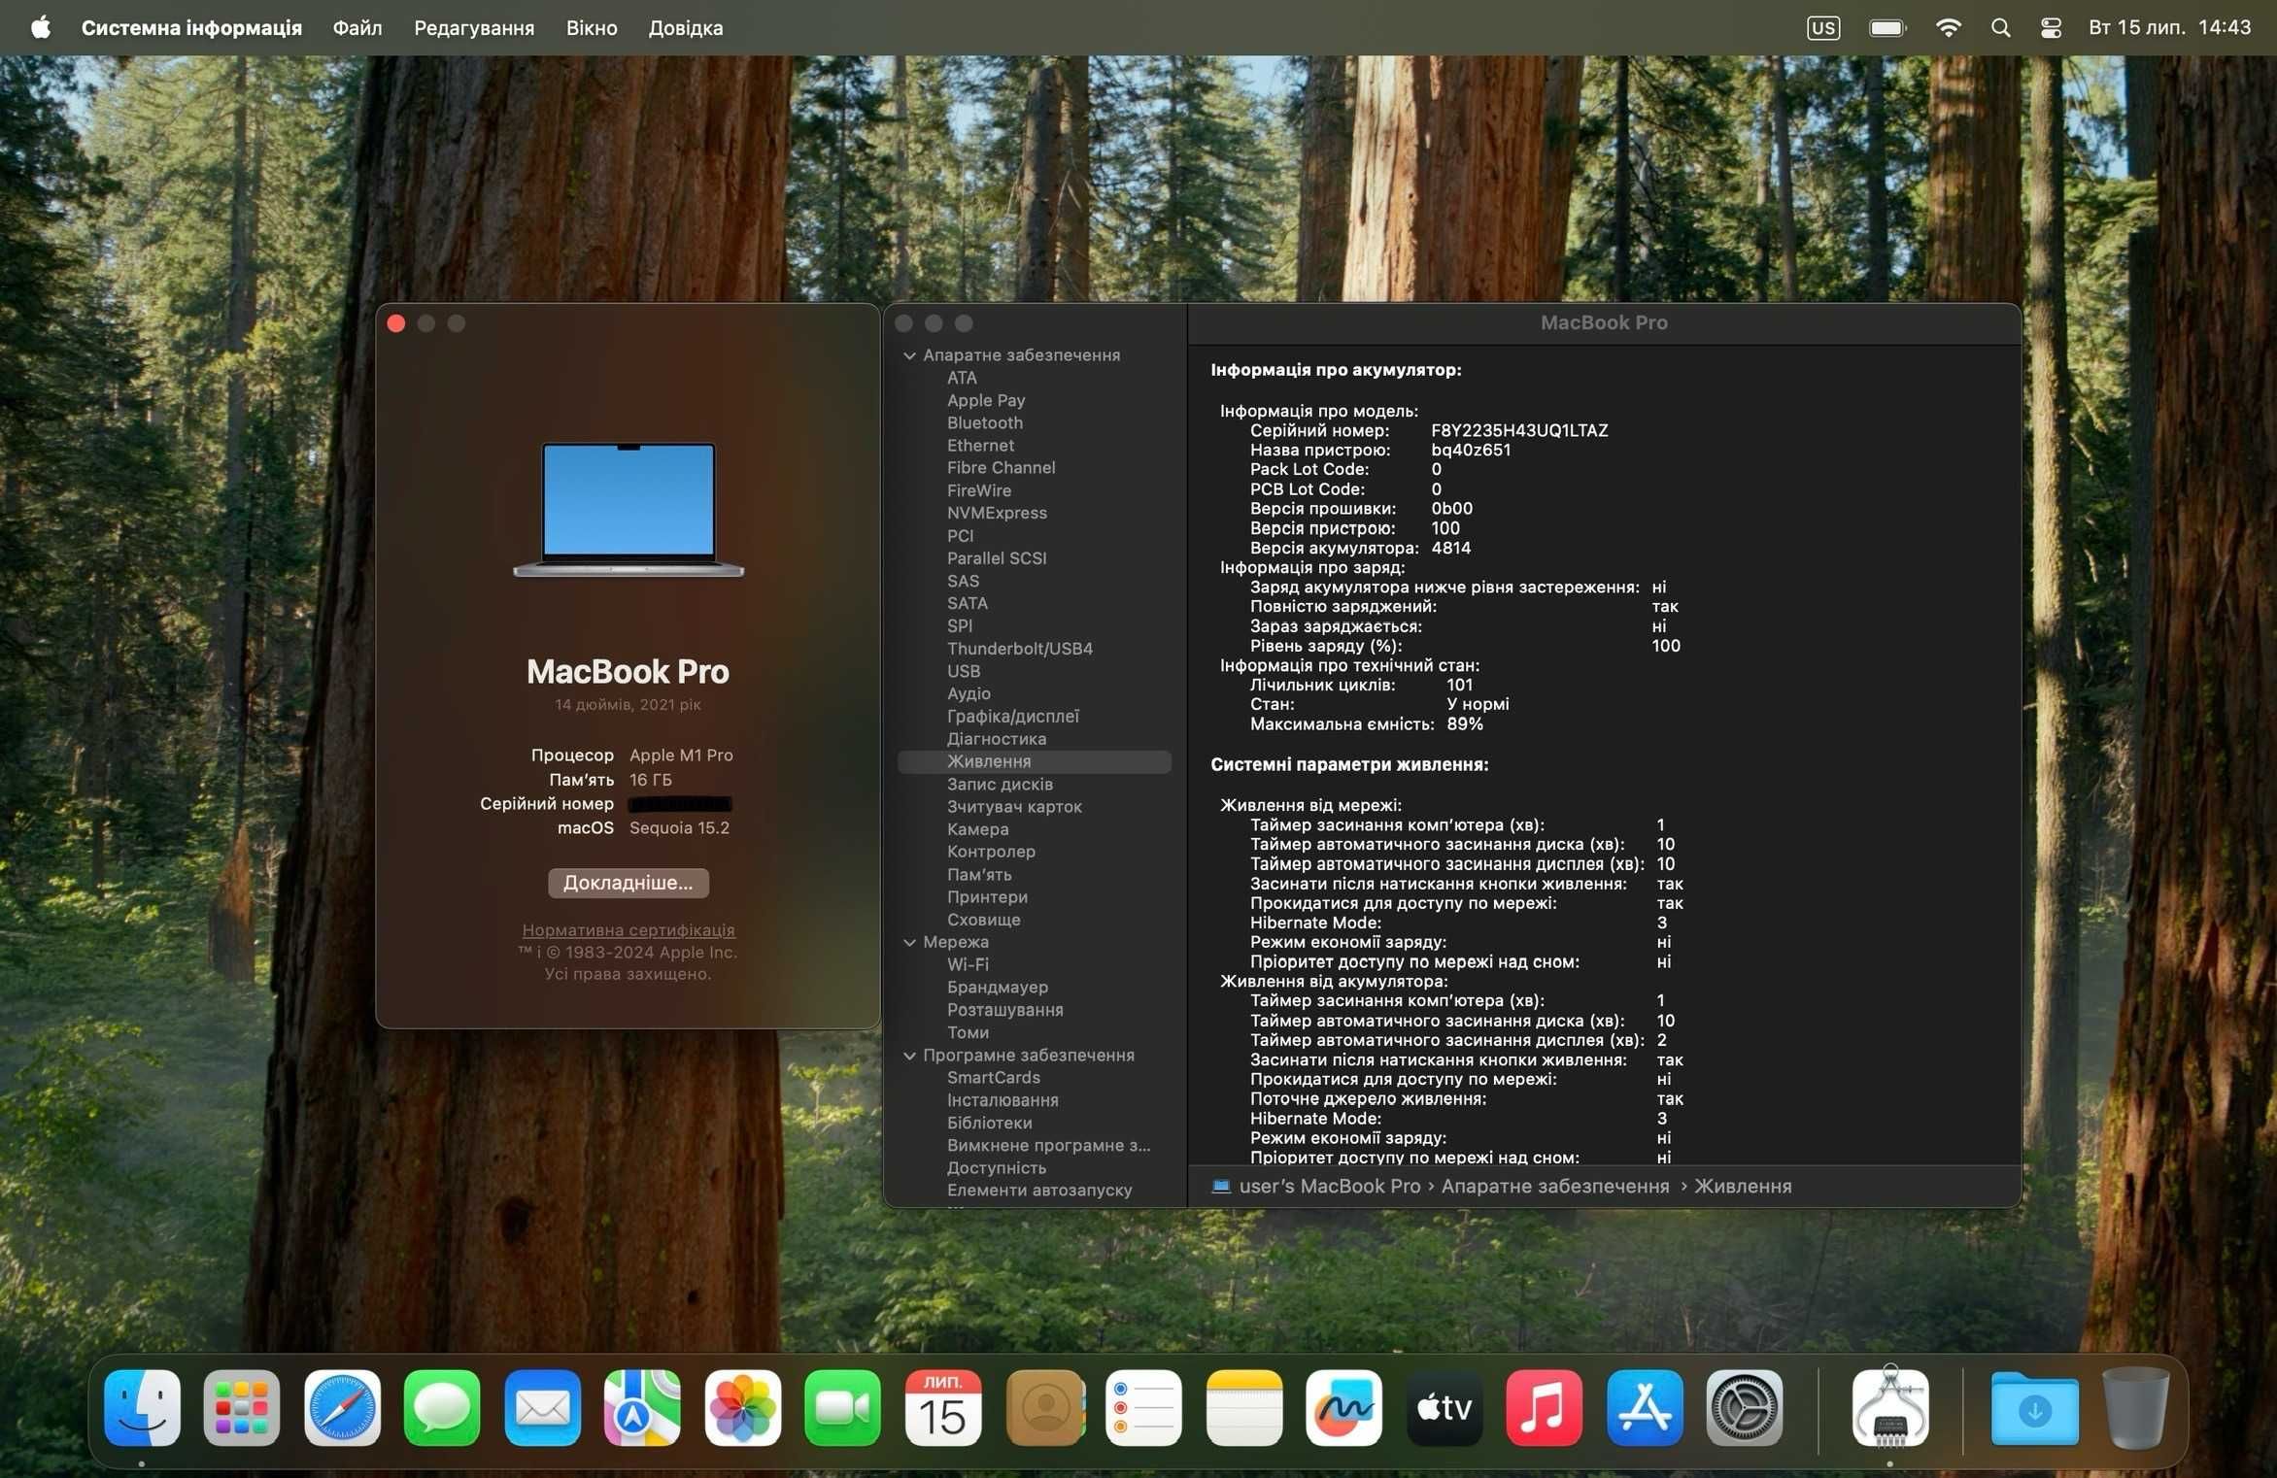Open the Trash in the Dock
Image resolution: width=2277 pixels, height=1478 pixels.
2135,1407
